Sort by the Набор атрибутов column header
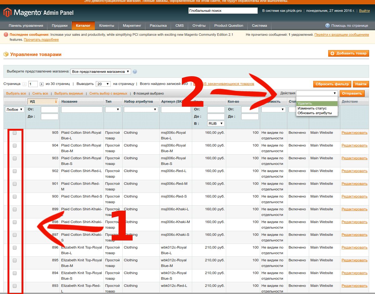Screen dimensions: 375x294 tap(138, 102)
